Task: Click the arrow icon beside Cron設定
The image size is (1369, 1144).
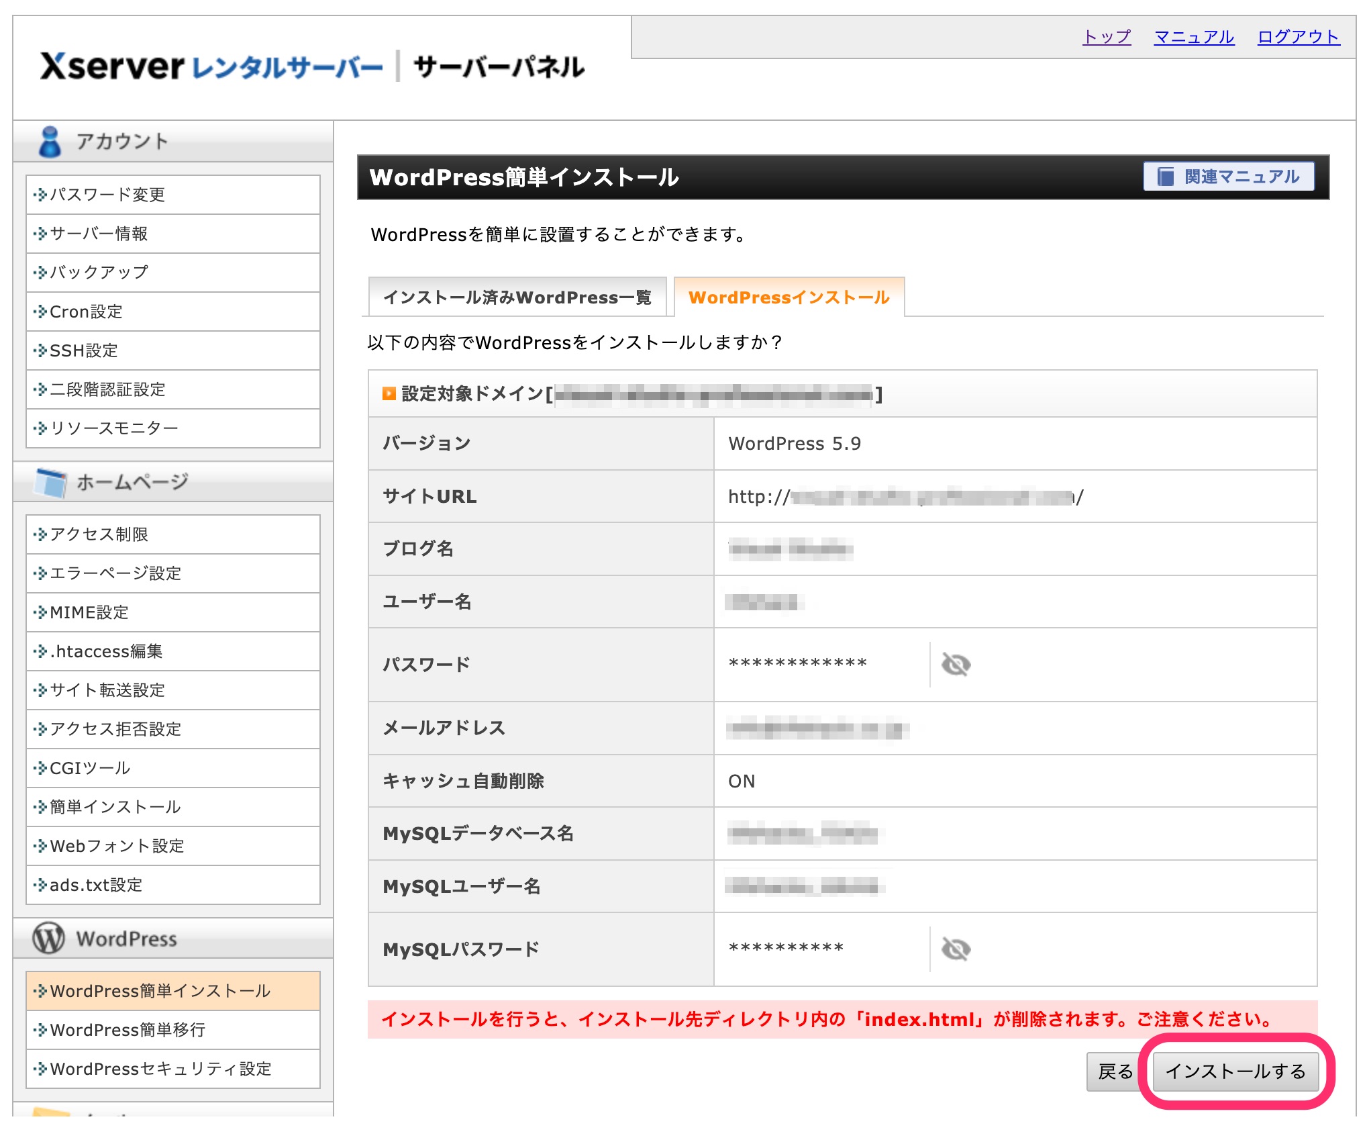Action: point(40,312)
